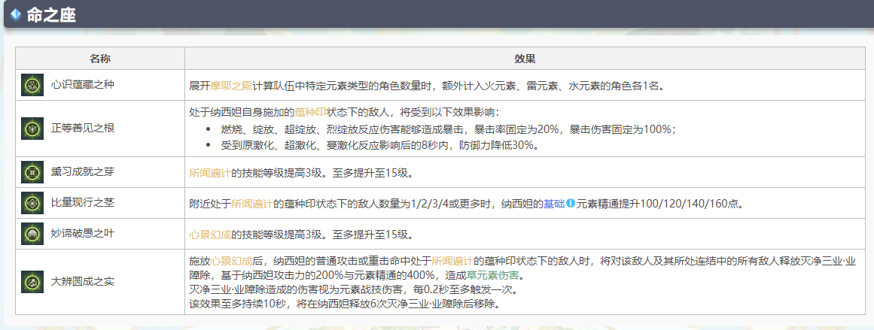Click the 命之座 section heading
This screenshot has height=330, width=874.
pyautogui.click(x=51, y=15)
